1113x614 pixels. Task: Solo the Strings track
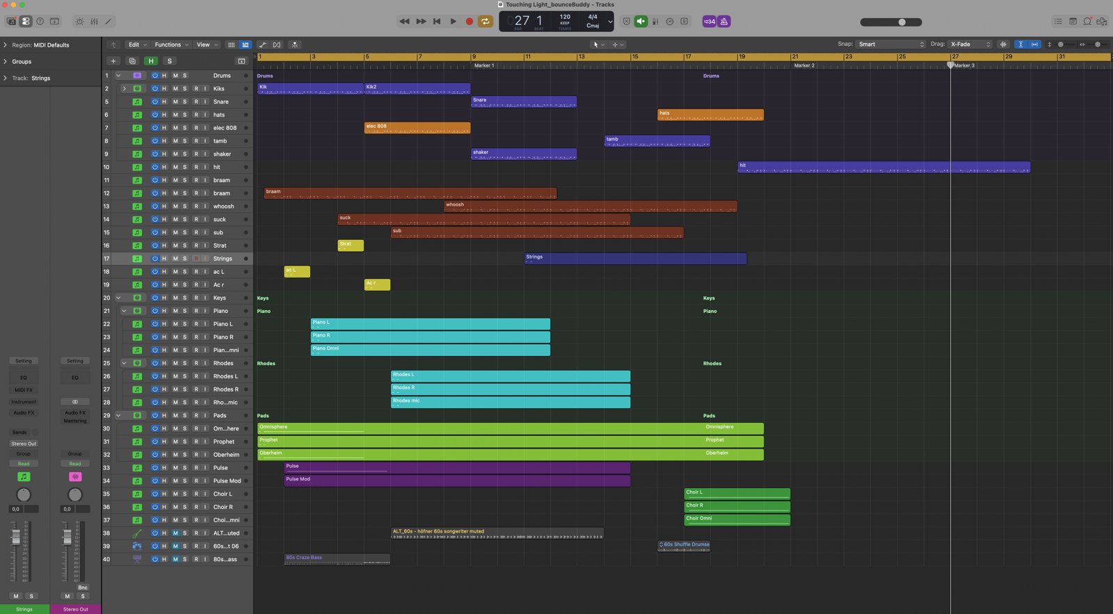185,259
